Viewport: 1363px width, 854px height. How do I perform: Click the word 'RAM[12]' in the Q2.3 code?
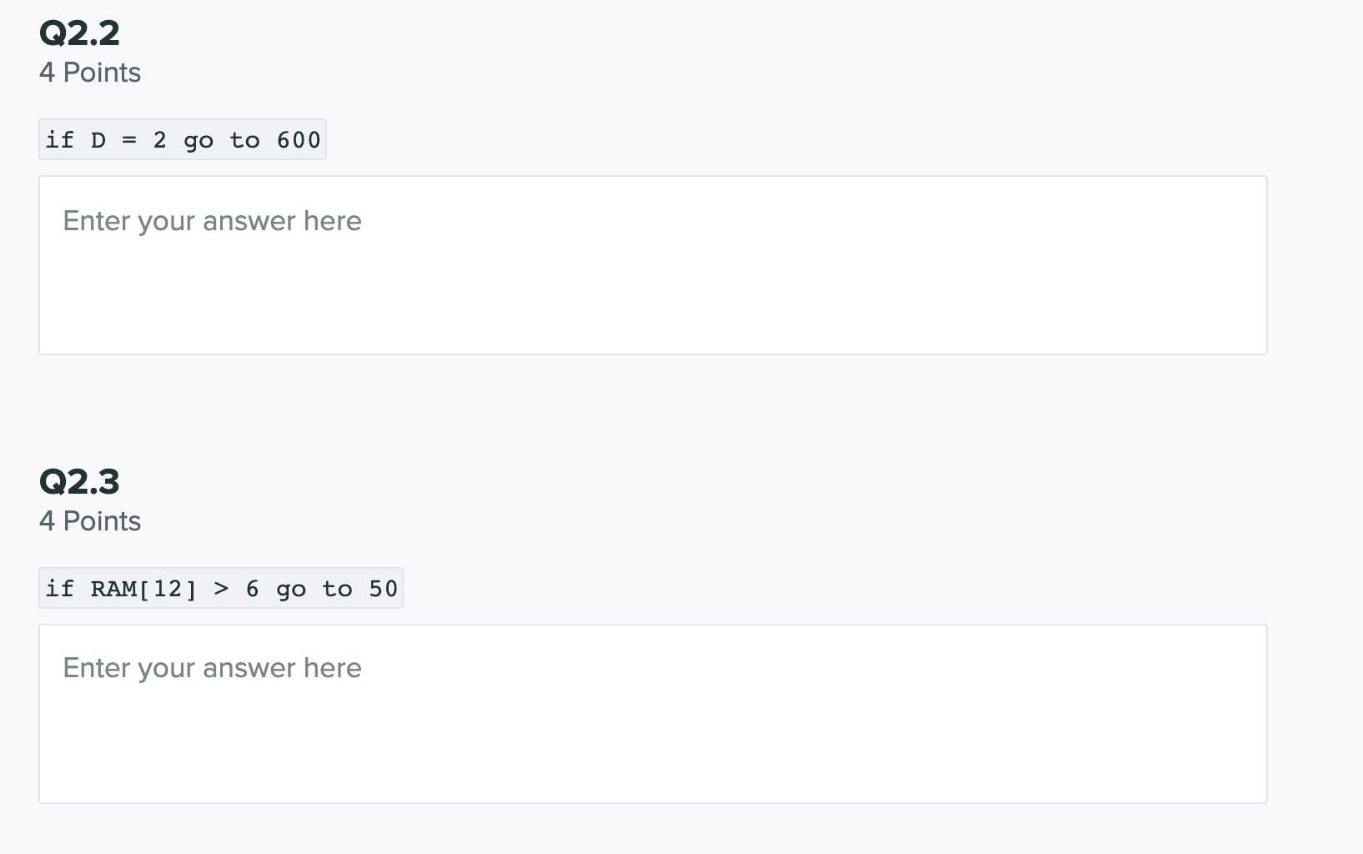[143, 588]
